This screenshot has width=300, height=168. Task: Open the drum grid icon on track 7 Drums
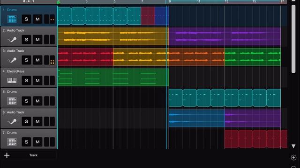click(x=12, y=142)
